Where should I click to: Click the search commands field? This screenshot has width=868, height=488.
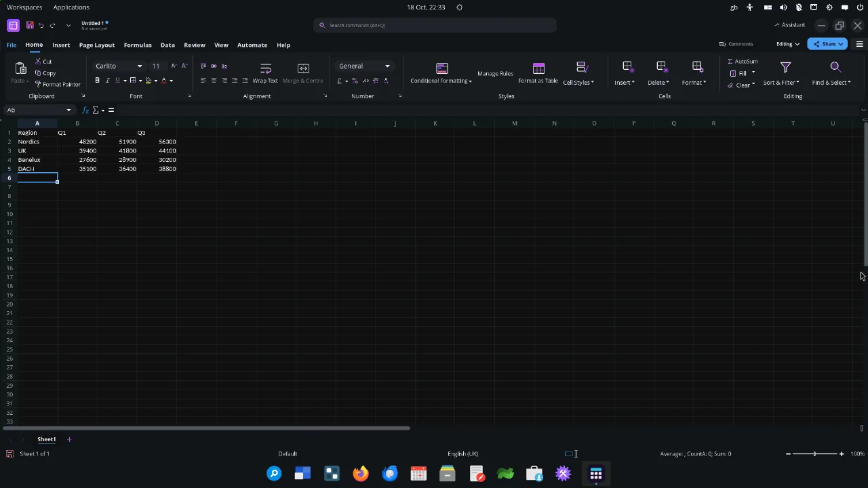(435, 25)
